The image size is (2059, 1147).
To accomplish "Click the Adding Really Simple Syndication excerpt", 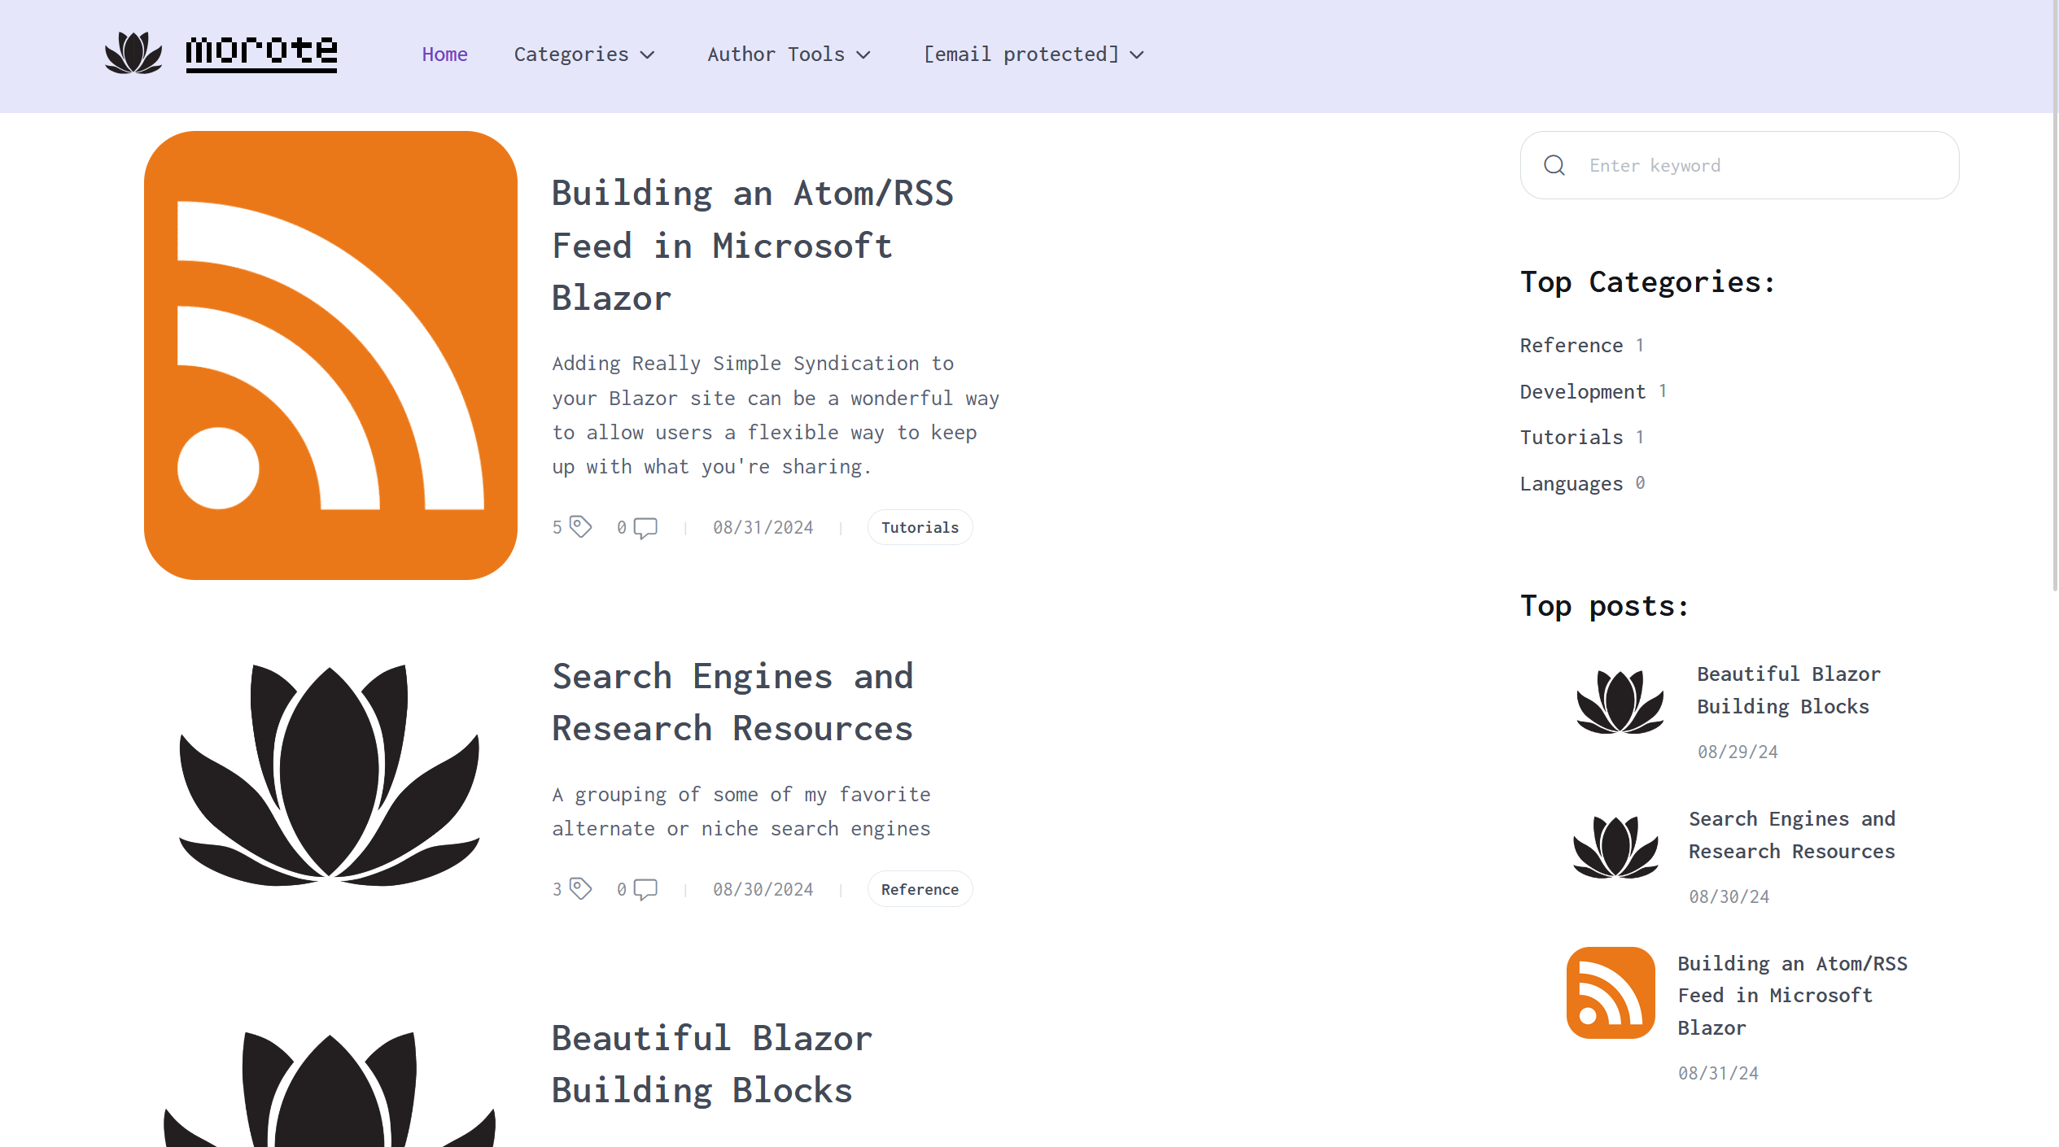I will [776, 415].
